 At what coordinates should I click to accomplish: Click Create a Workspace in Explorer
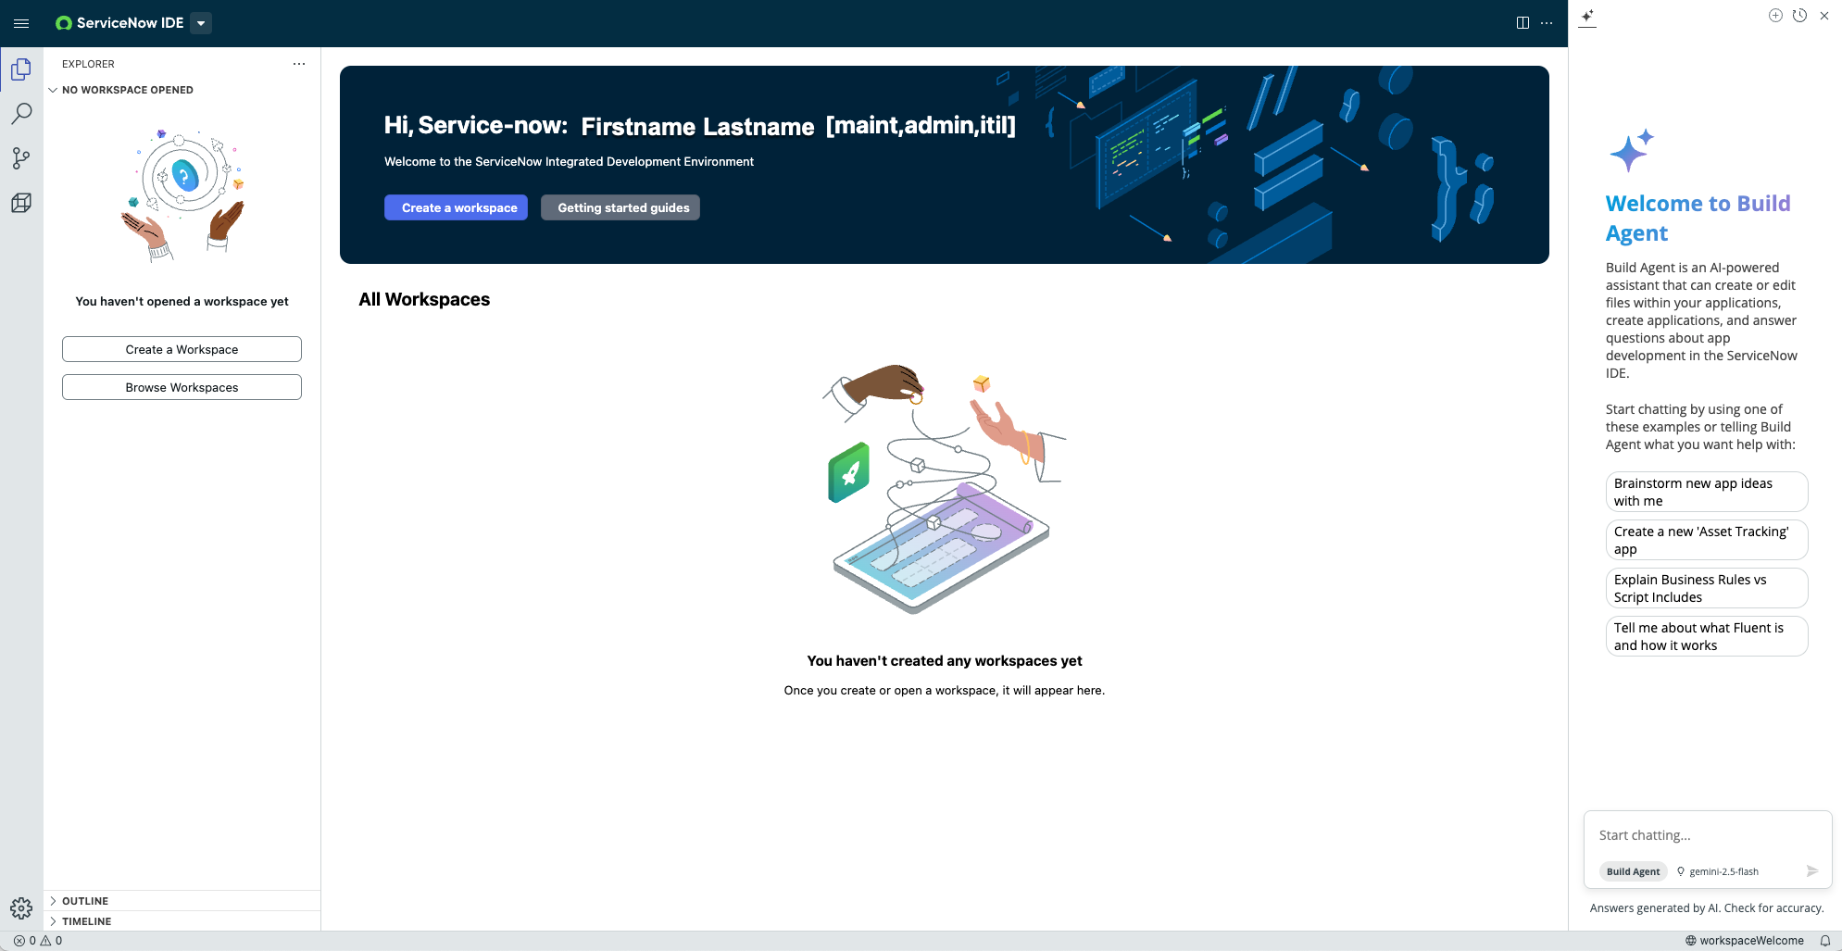click(182, 349)
